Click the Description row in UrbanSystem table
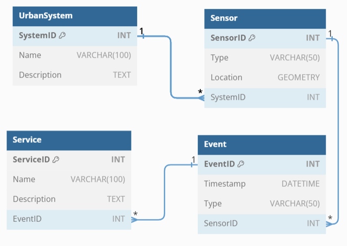347x246 pixels. [x=75, y=75]
